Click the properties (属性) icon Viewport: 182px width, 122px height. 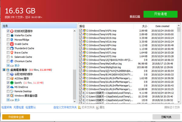pyautogui.click(x=97, y=107)
